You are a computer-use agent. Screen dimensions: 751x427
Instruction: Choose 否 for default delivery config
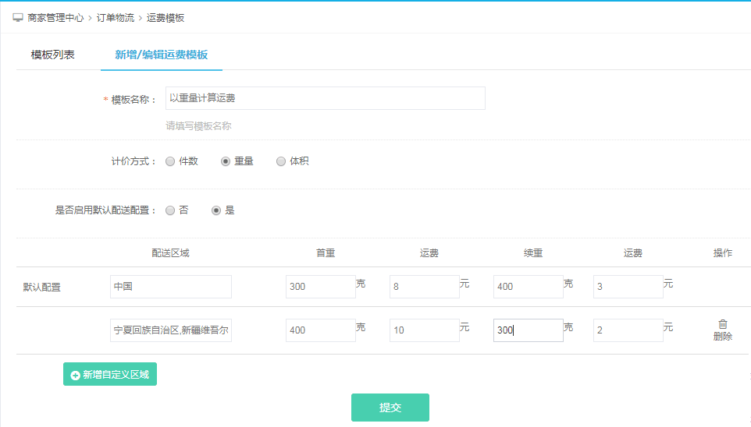(x=170, y=210)
